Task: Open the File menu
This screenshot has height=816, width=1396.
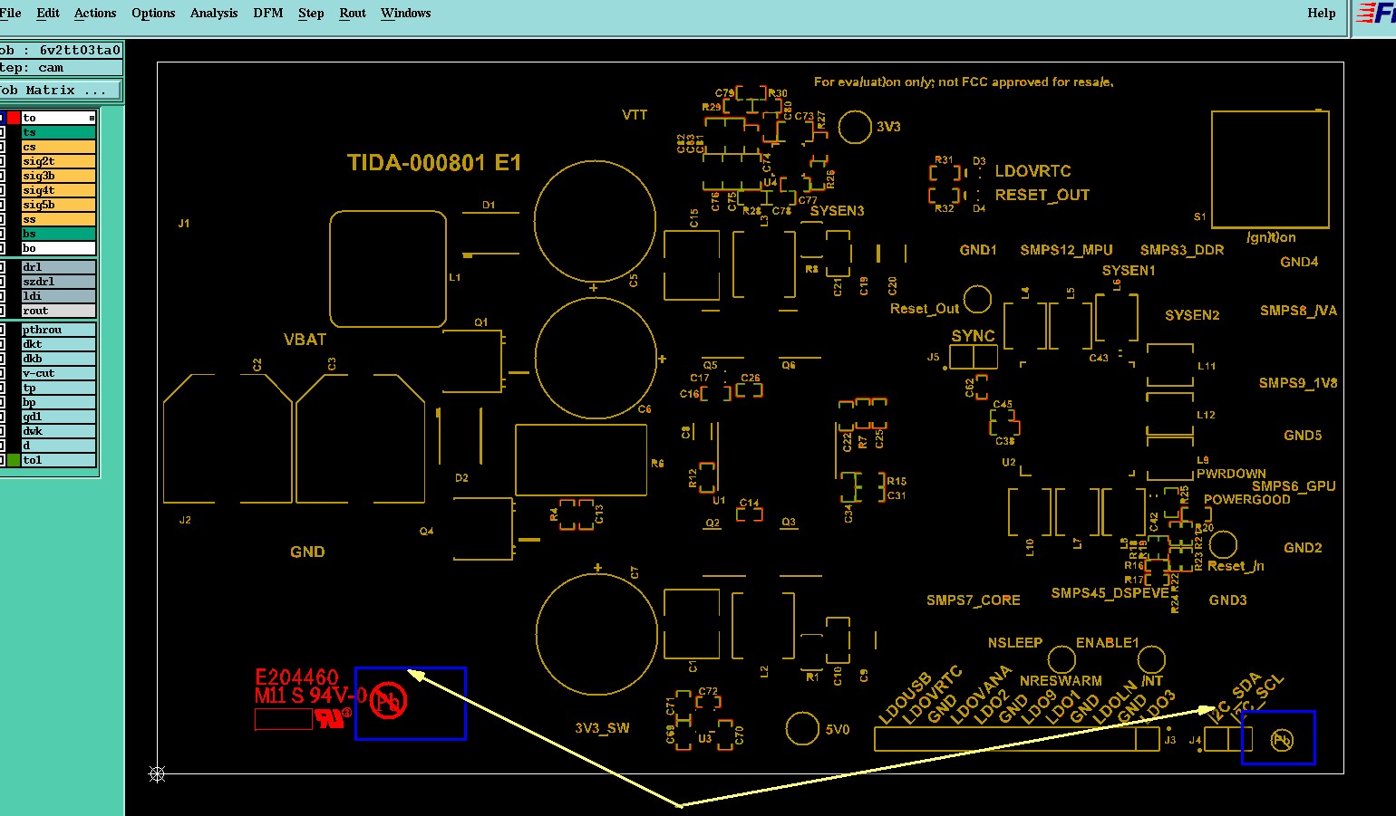Action: pos(10,13)
